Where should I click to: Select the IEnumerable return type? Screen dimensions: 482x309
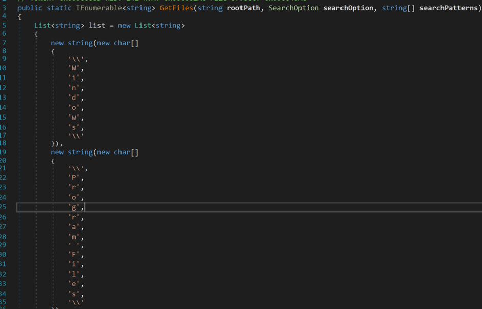point(99,8)
